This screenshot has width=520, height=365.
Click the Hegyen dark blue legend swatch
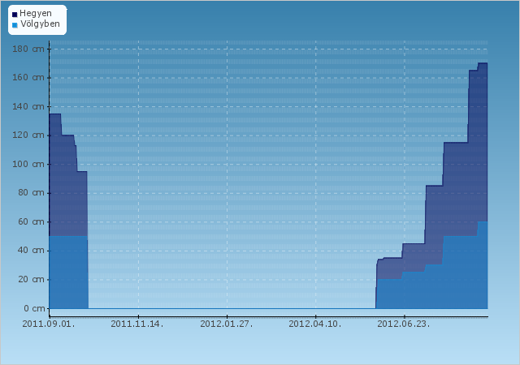coord(15,15)
